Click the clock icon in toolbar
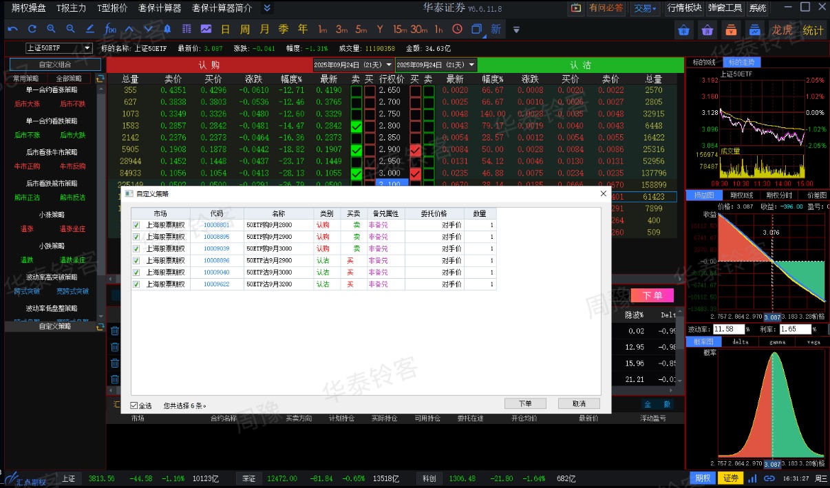 coord(457,30)
